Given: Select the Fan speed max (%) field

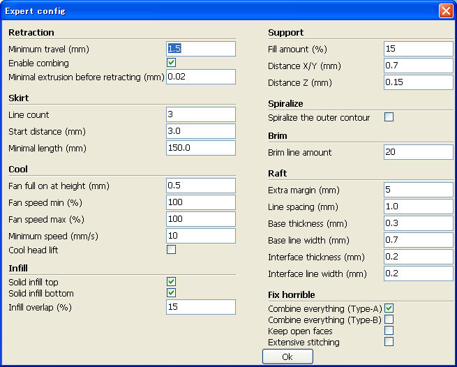Looking at the screenshot, I should pos(201,219).
